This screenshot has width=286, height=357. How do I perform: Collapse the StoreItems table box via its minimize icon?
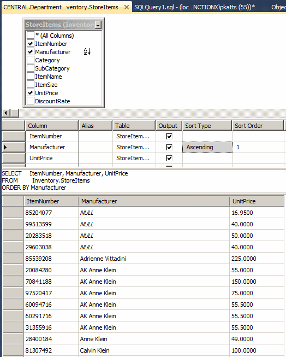point(98,25)
